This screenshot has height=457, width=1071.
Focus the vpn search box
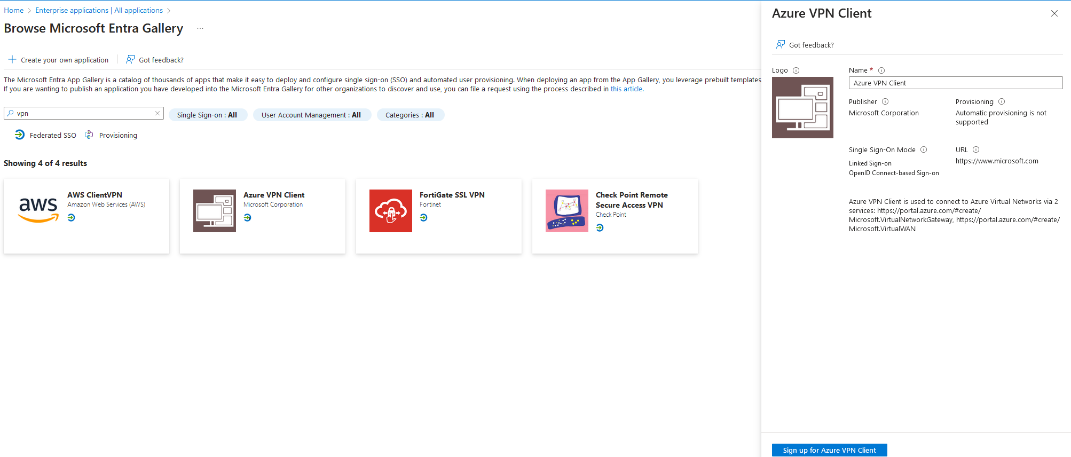(x=84, y=113)
